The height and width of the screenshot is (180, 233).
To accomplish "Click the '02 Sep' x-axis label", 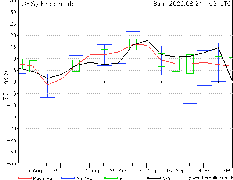I will coord(176,171).
